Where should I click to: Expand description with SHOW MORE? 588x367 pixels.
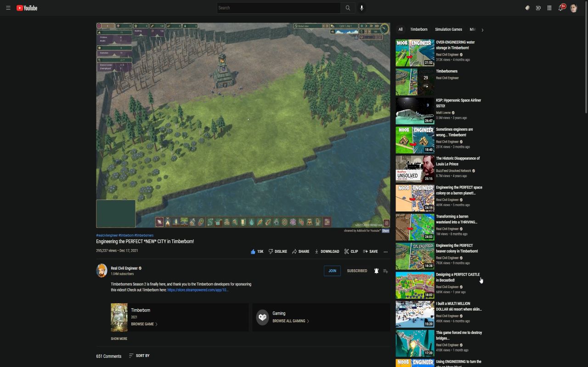click(119, 339)
